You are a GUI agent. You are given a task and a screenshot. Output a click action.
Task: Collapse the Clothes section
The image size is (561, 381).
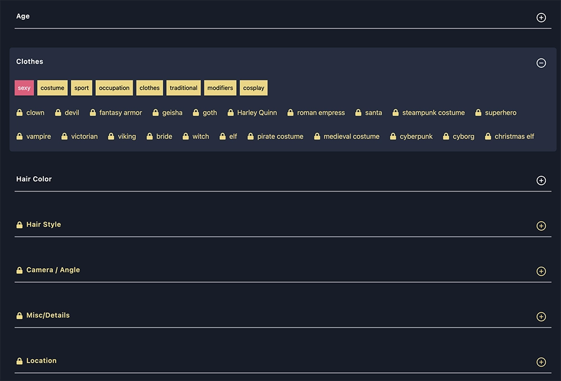(x=541, y=63)
